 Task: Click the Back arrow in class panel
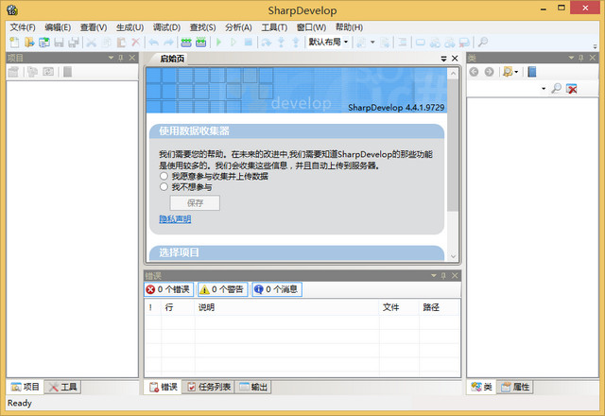coord(475,72)
